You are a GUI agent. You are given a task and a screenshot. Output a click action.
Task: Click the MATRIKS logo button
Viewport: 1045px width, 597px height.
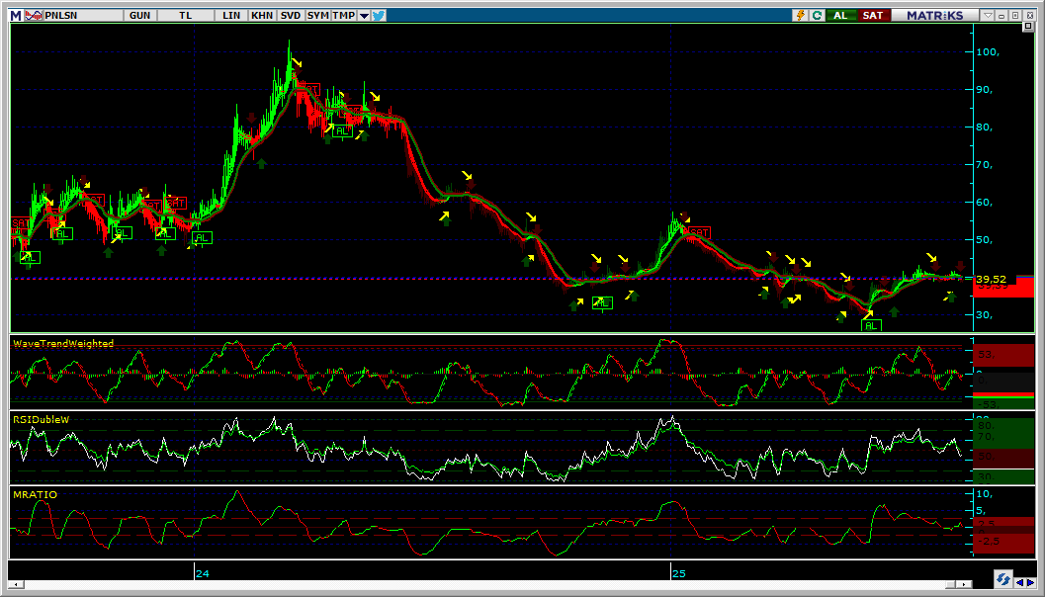[935, 15]
